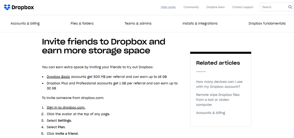Open Dropbox learn
This screenshot has height=138, width=294.
(x=216, y=7)
